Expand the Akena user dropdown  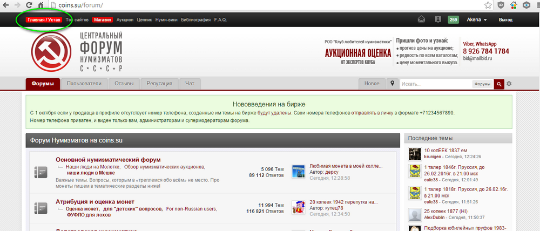pos(476,20)
